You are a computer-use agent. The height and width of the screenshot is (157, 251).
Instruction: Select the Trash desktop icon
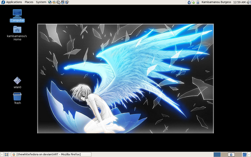17,98
